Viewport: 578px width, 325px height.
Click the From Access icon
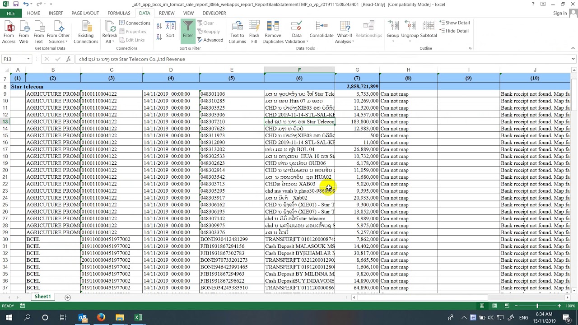tap(9, 32)
